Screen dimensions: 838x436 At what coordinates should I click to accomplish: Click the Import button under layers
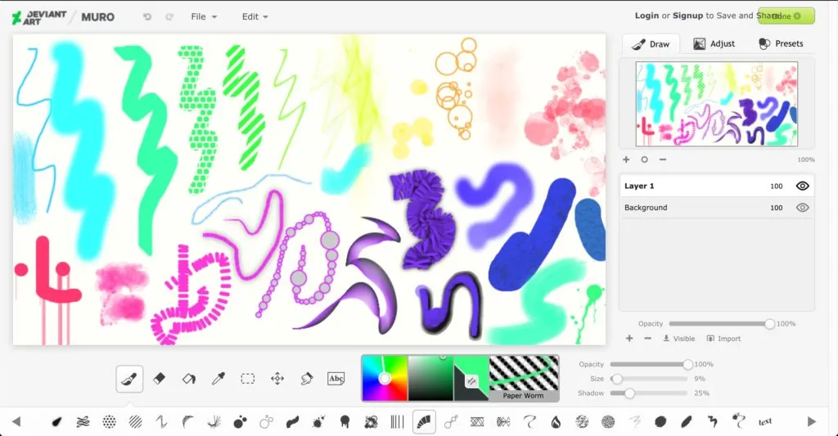[x=723, y=339]
